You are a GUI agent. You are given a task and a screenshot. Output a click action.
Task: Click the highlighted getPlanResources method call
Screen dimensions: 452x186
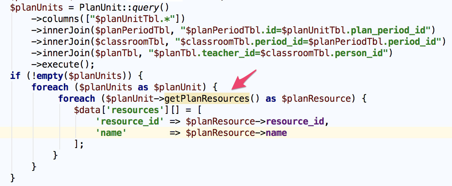pos(207,99)
